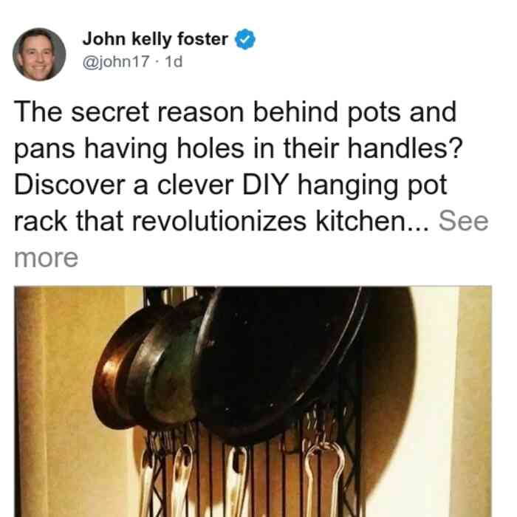517x517 pixels.
Task: Click "more" on the last text line
Action: coord(46,258)
